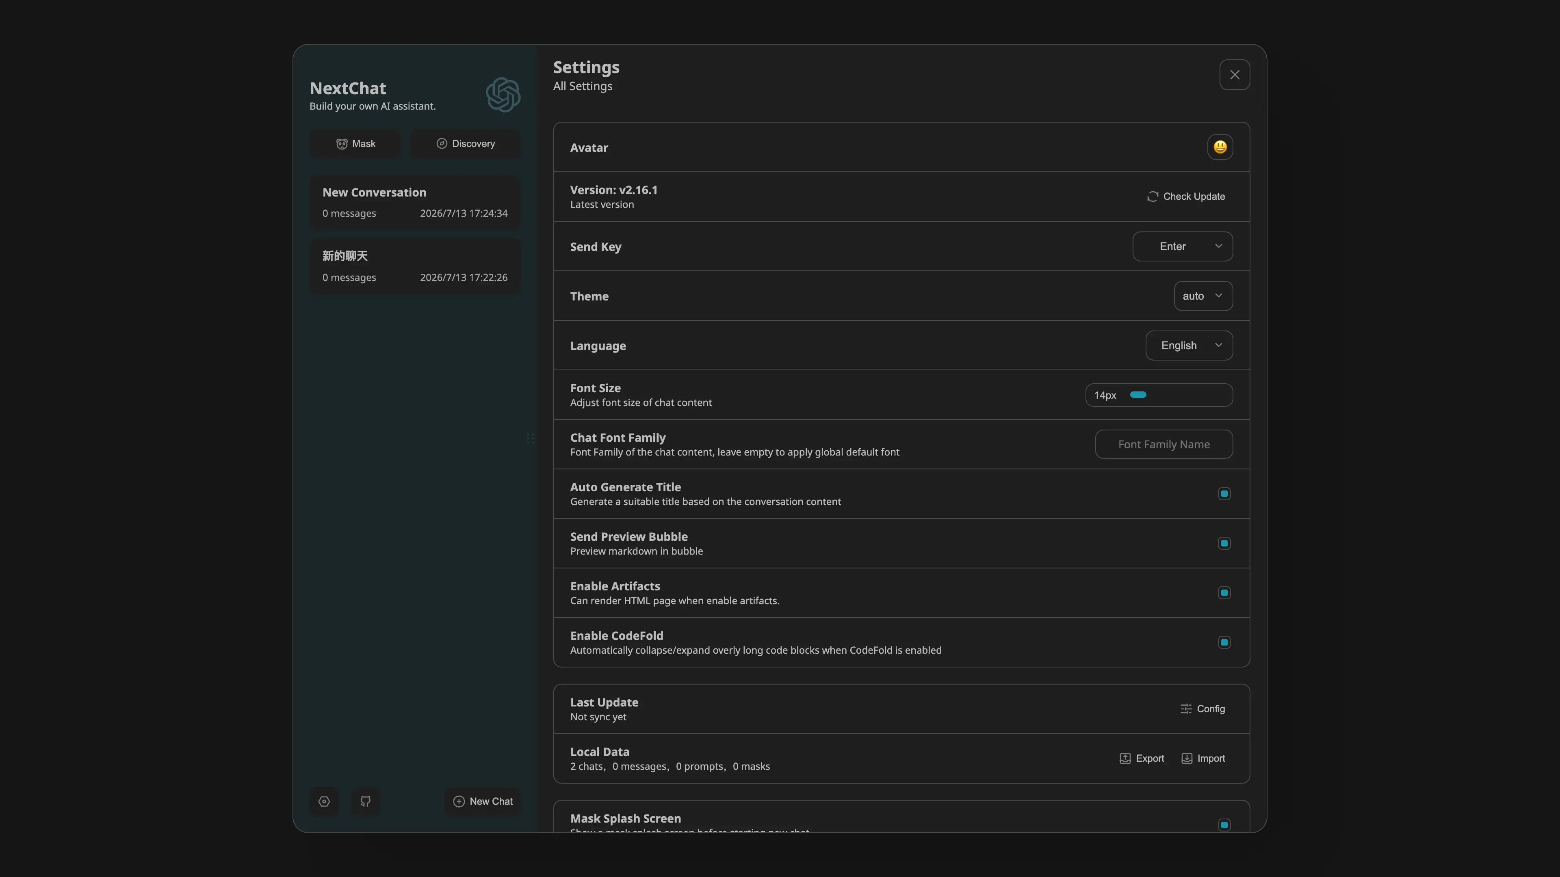Screen dimensions: 1560x877
Task: Grab the sidebar resize handle dots
Action: 530,438
